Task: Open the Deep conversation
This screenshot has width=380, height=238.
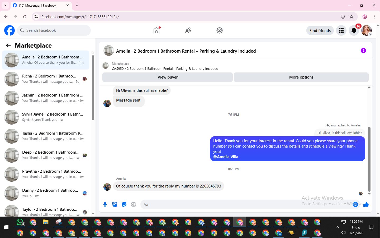Action: (45, 155)
